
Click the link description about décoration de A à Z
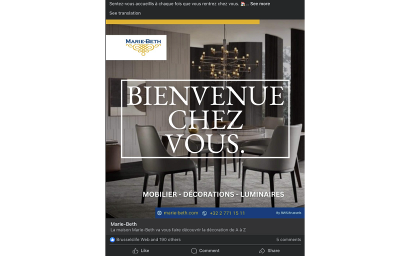[178, 230]
